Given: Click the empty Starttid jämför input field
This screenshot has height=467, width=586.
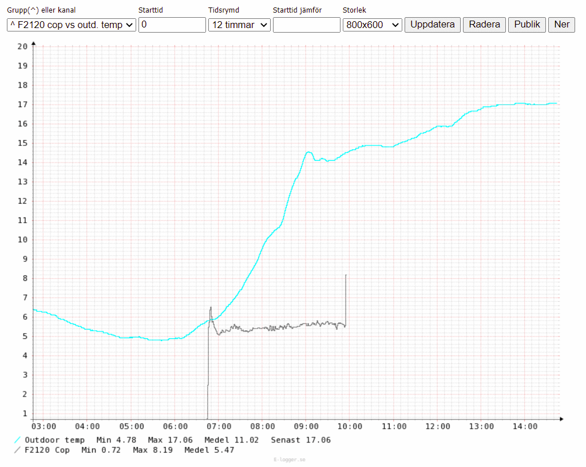Looking at the screenshot, I should pyautogui.click(x=306, y=25).
